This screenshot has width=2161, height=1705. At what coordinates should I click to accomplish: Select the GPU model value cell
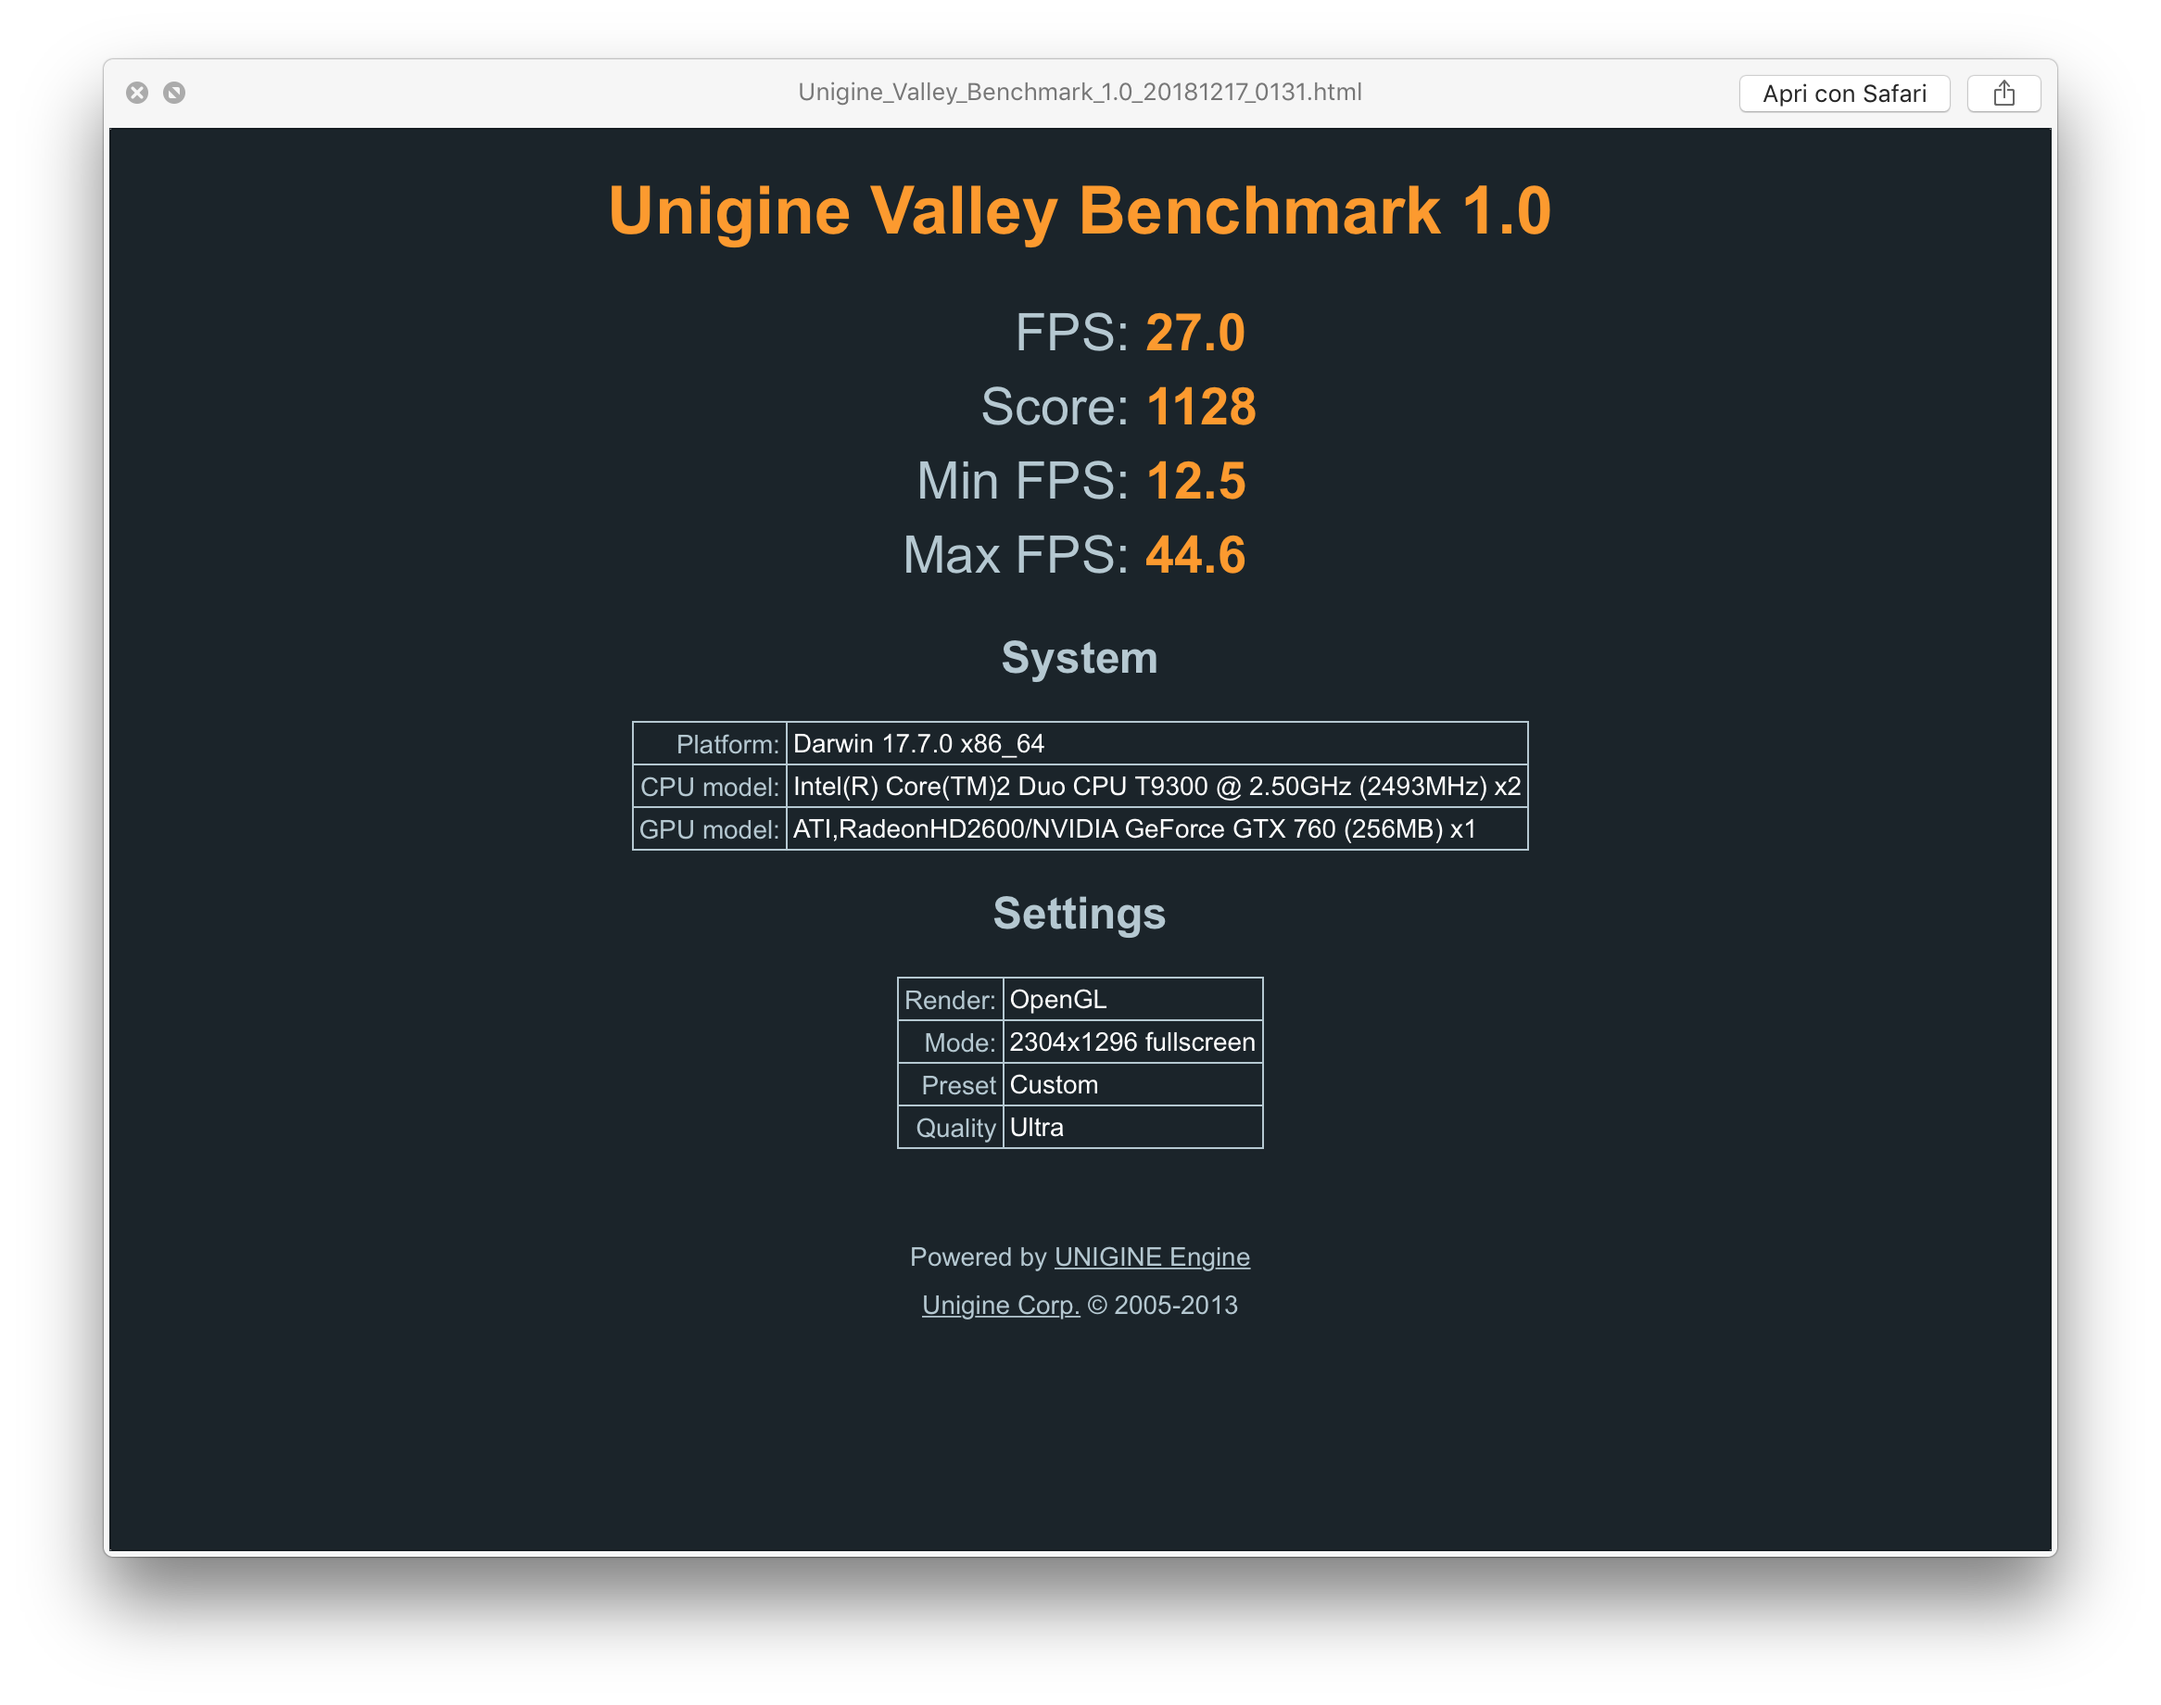pos(1156,828)
